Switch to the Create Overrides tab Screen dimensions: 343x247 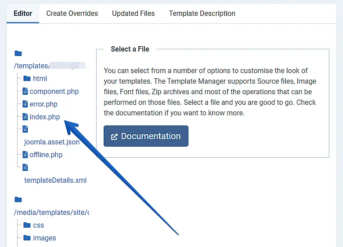click(x=72, y=14)
